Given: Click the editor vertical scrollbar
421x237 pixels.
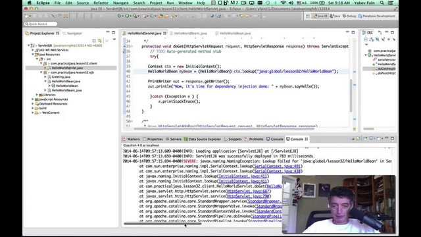Looking at the screenshot, I should (x=351, y=95).
